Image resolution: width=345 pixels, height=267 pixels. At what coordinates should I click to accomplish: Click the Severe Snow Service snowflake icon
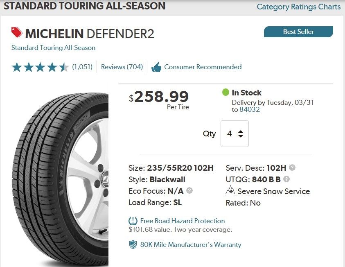point(230,191)
